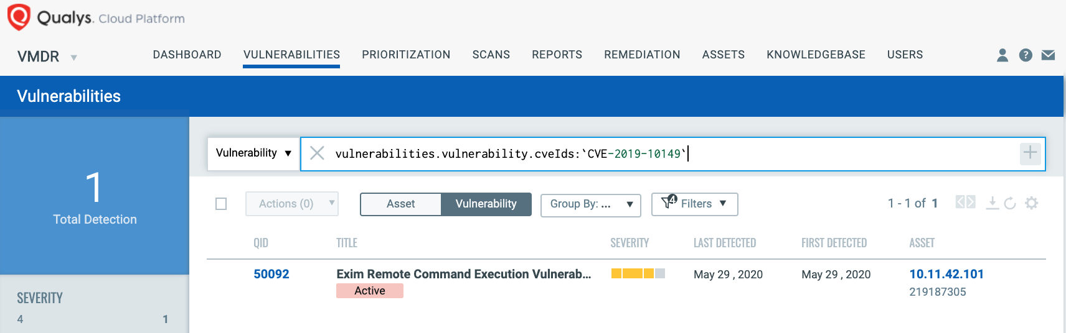Open the help question mark icon
Image resolution: width=1066 pixels, height=333 pixels.
point(1026,55)
